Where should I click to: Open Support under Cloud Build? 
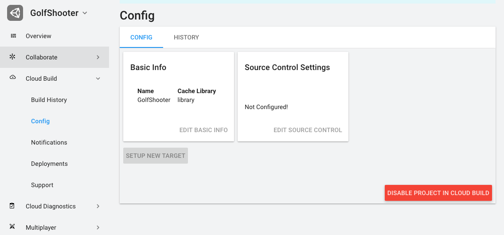[x=42, y=185]
